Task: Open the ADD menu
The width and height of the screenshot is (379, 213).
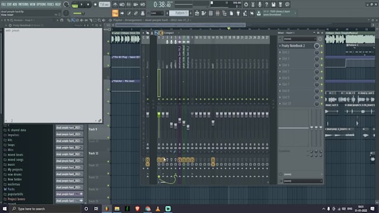Action: pos(14,4)
